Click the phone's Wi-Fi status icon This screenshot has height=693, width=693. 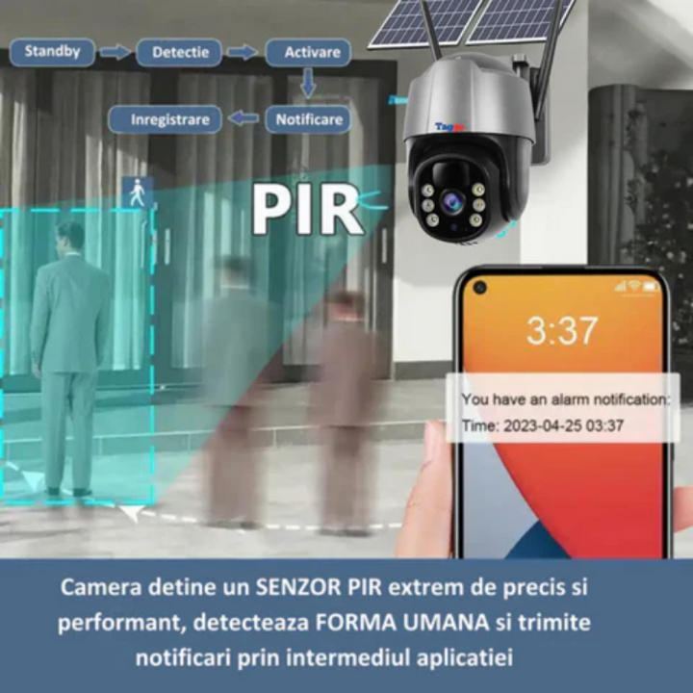[633, 287]
